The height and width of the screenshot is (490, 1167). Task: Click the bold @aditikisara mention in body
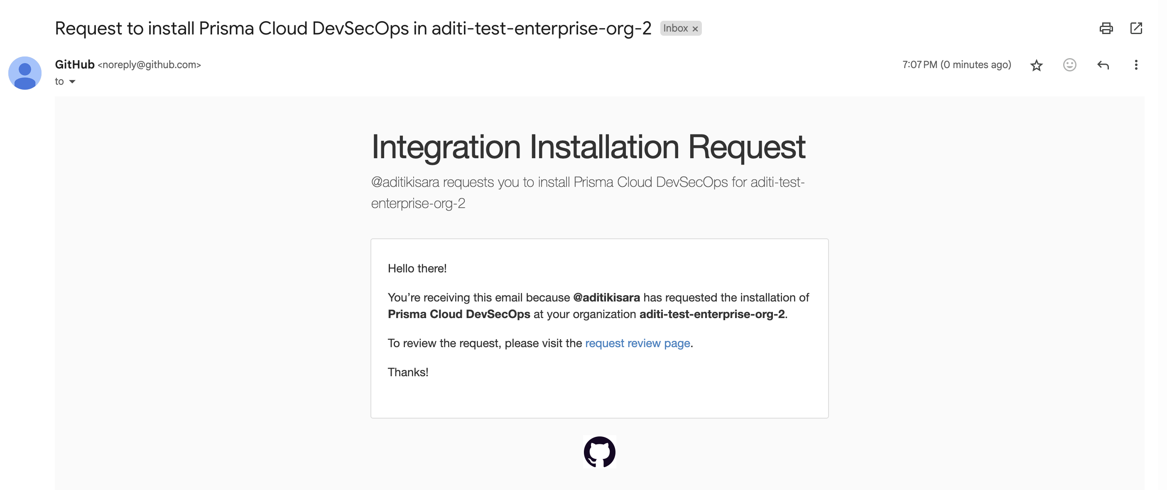point(606,298)
